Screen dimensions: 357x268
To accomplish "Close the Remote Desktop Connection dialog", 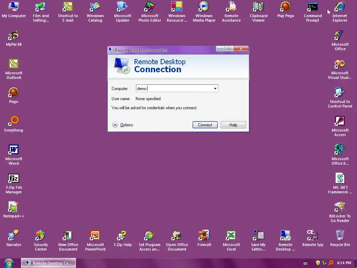I will point(241,49).
